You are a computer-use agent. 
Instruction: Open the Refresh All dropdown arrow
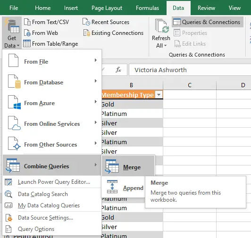point(165,46)
